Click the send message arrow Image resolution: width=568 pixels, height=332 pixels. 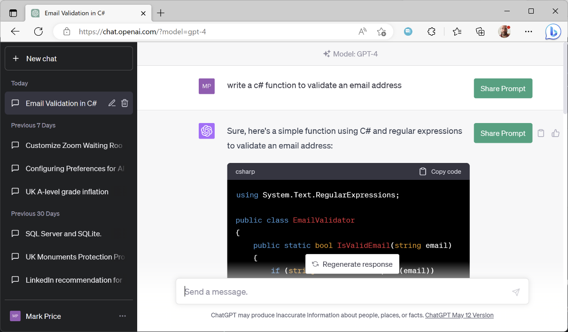click(x=516, y=292)
